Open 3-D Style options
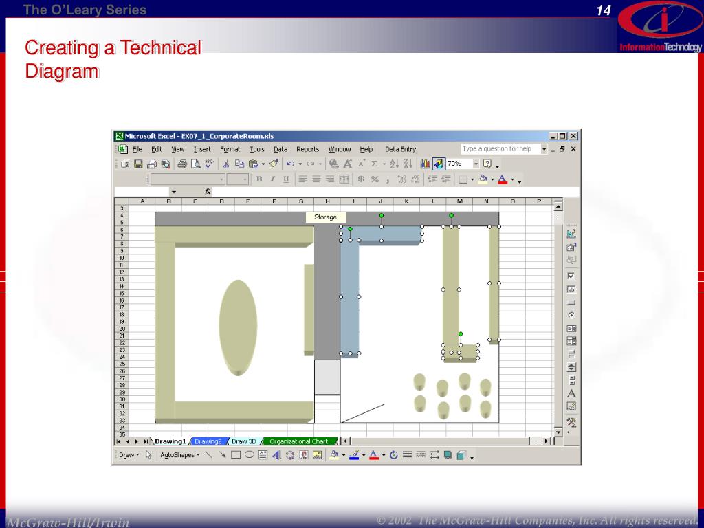 coord(461,455)
